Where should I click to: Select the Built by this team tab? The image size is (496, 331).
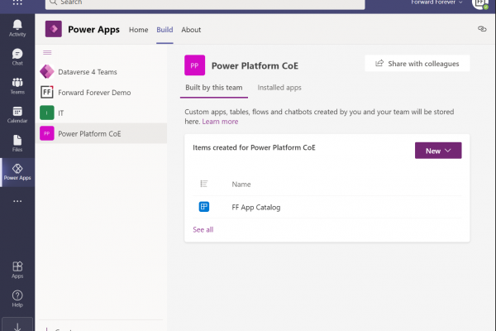pyautogui.click(x=214, y=88)
